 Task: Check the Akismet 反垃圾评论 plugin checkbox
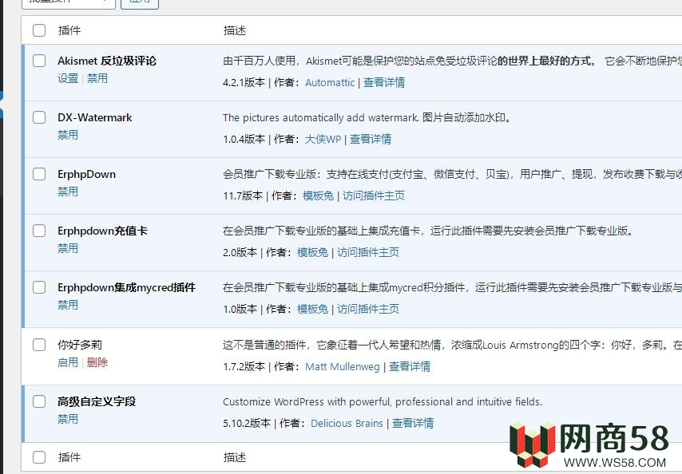[39, 61]
